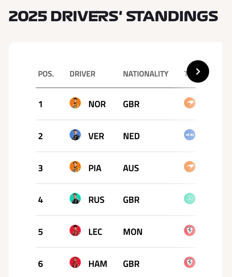Click Ferrari logo in Hamilton row
This screenshot has height=277, width=232.
(x=190, y=263)
